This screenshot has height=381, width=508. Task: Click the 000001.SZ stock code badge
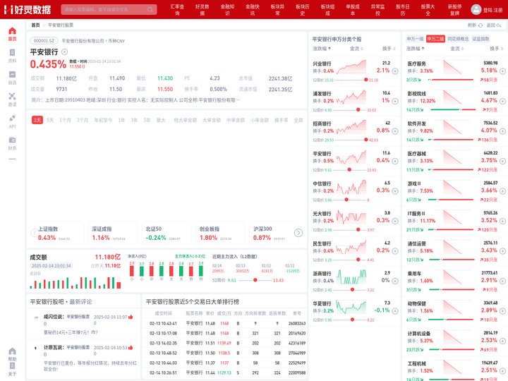(x=44, y=41)
